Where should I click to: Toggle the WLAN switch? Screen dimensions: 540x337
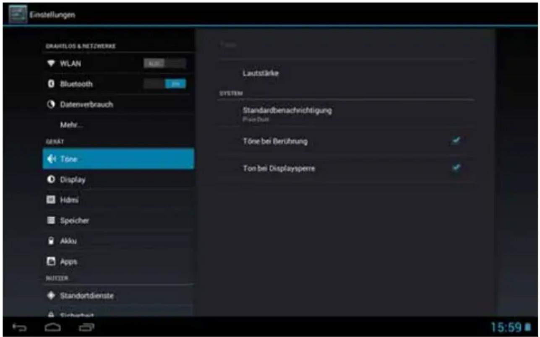(164, 63)
